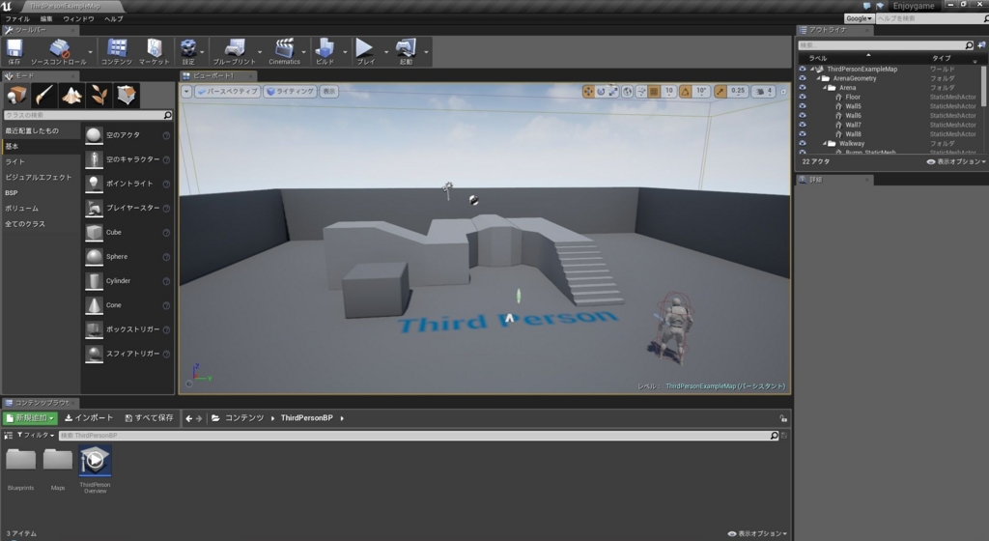Toggle visibility eye for Floor
The width and height of the screenshot is (989, 541).
pos(803,98)
